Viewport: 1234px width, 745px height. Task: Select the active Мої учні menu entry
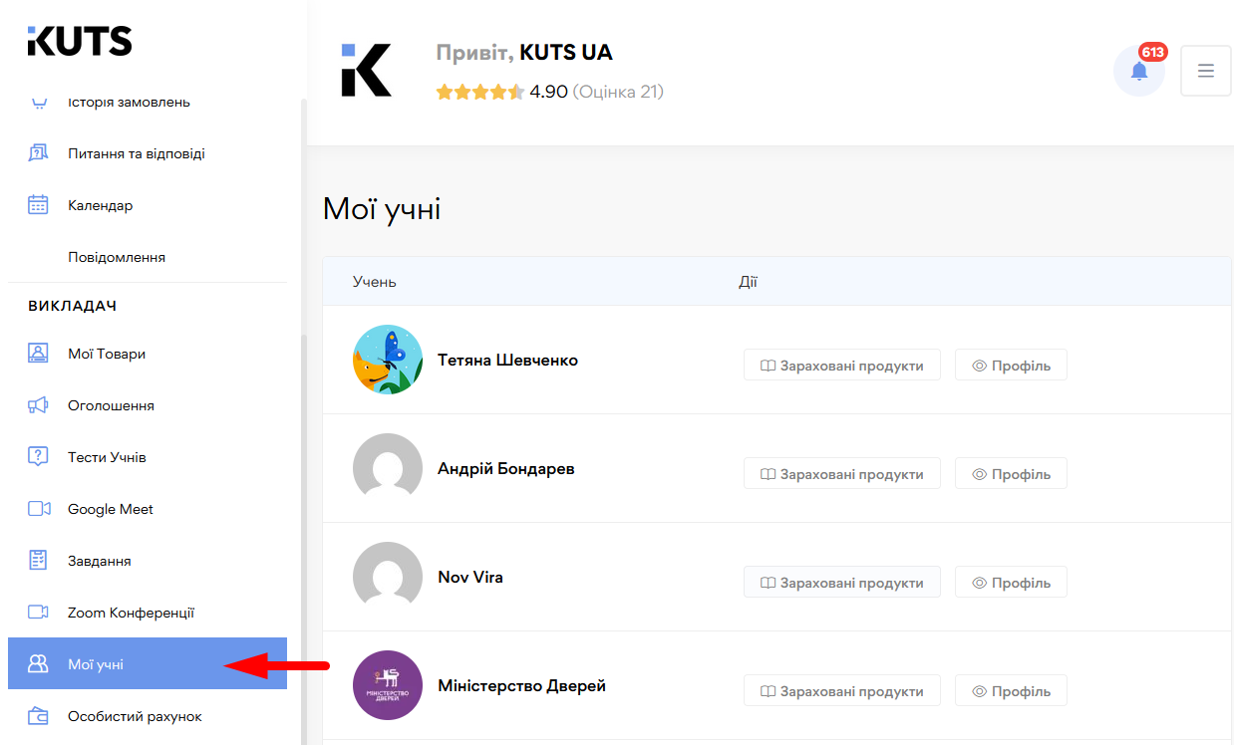[x=148, y=663]
